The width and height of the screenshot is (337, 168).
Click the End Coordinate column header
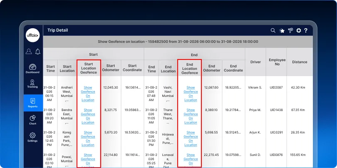(x=233, y=68)
